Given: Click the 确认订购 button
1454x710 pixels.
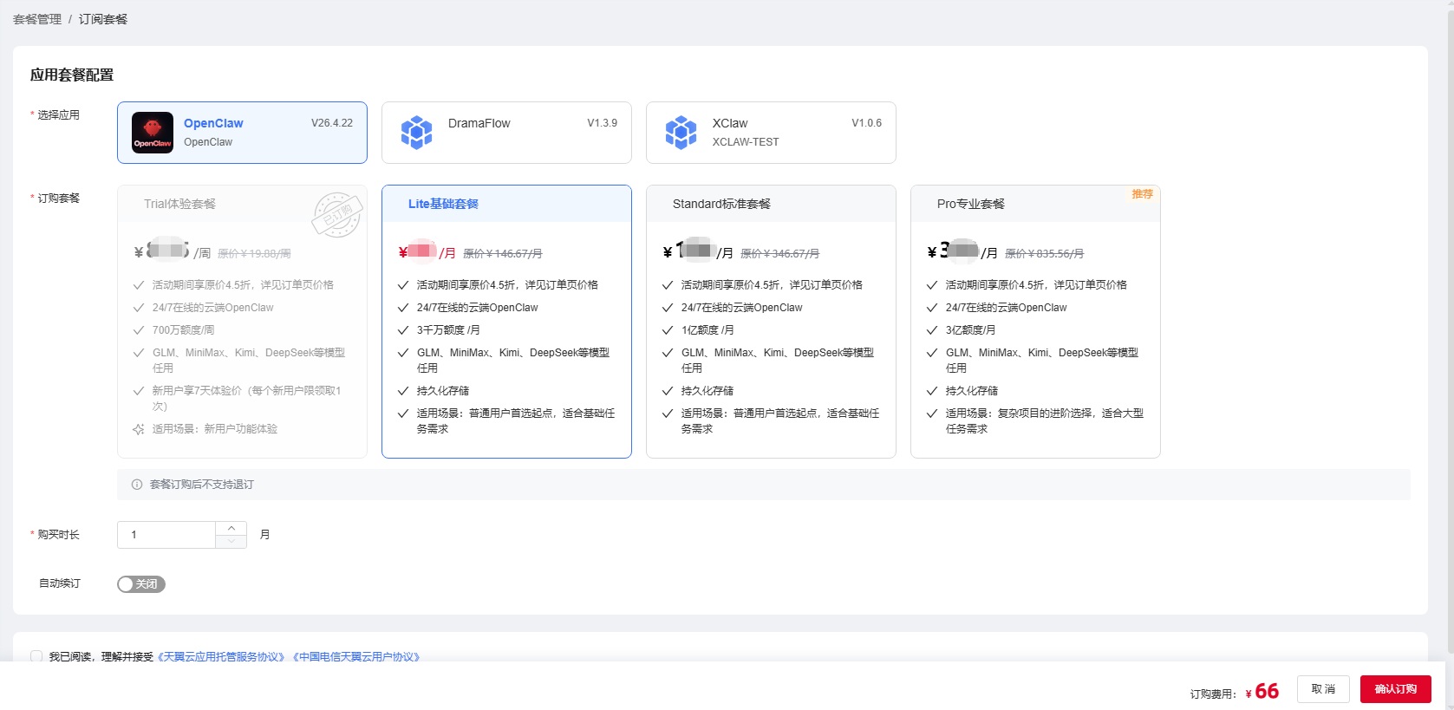Looking at the screenshot, I should (x=1396, y=689).
